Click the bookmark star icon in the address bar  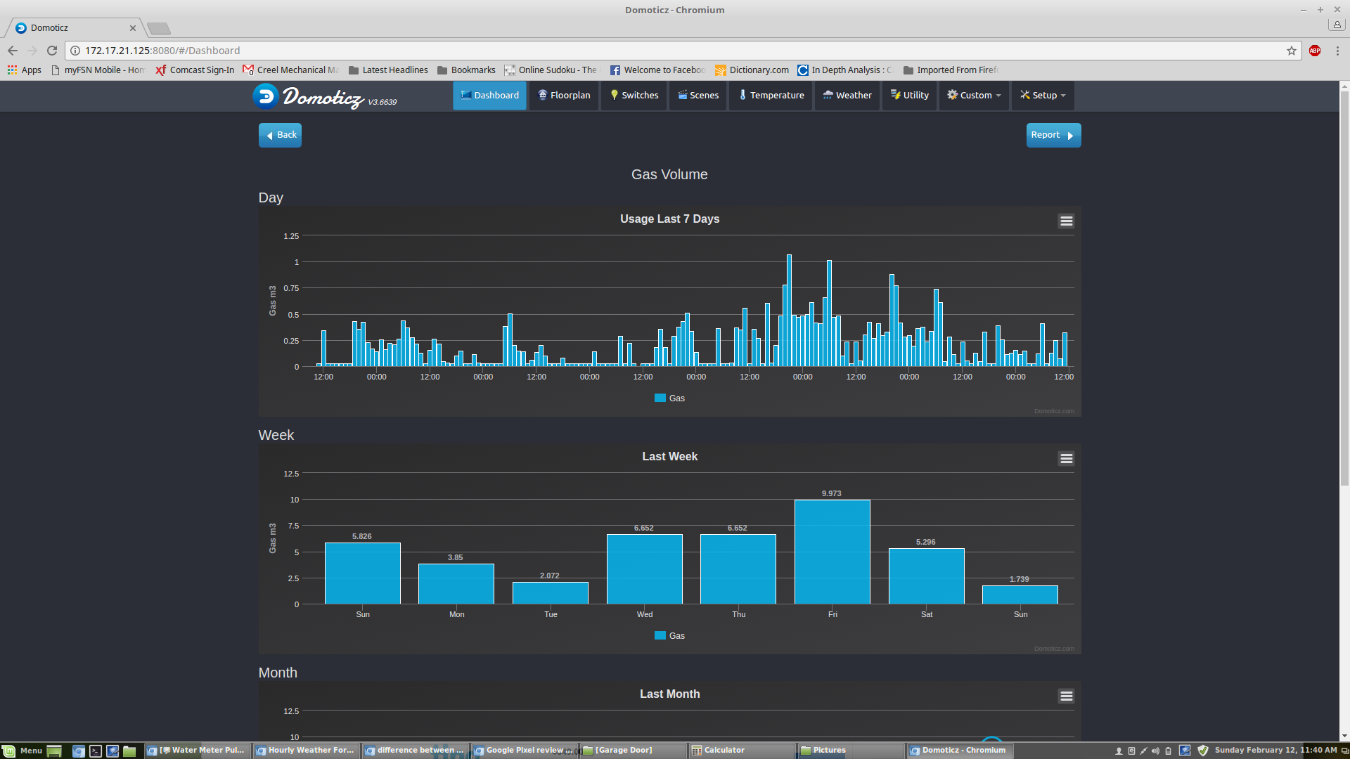click(x=1292, y=51)
